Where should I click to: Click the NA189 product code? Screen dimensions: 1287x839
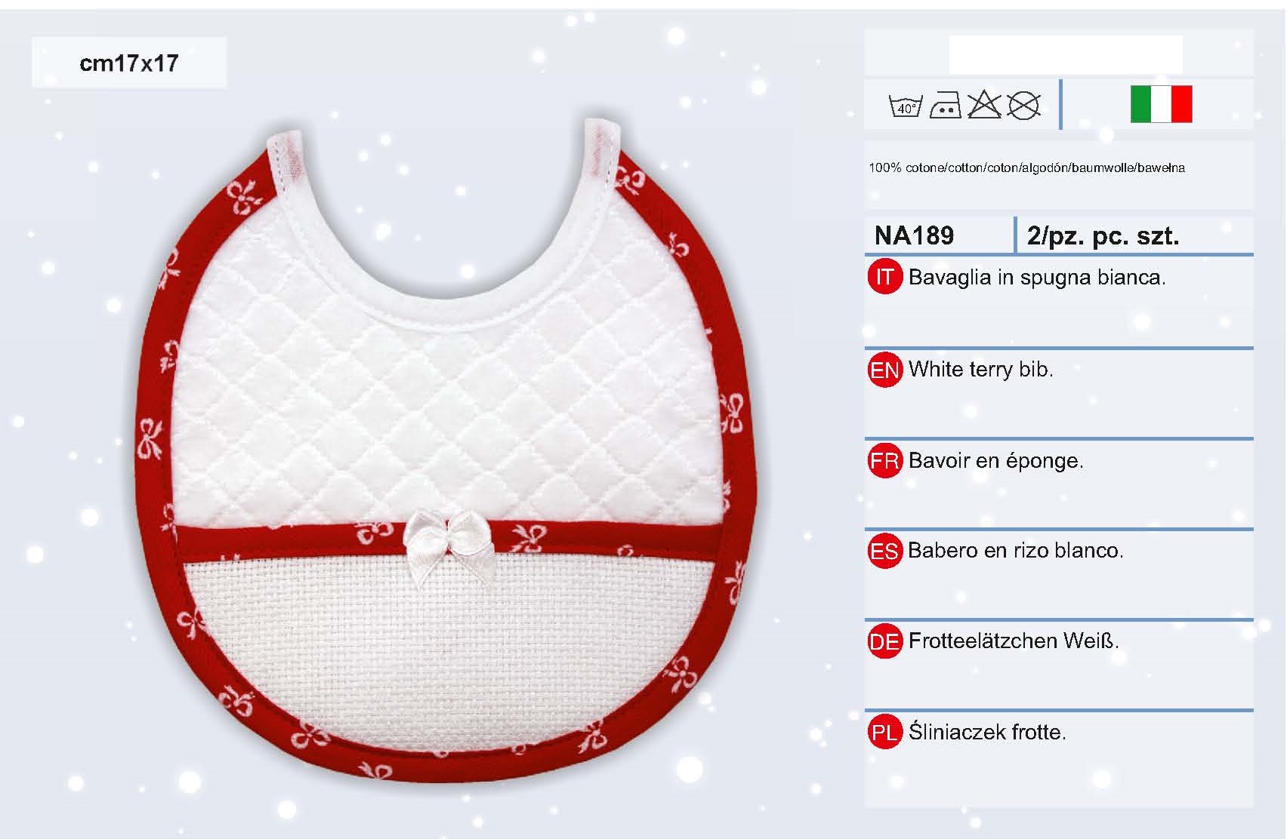(914, 235)
